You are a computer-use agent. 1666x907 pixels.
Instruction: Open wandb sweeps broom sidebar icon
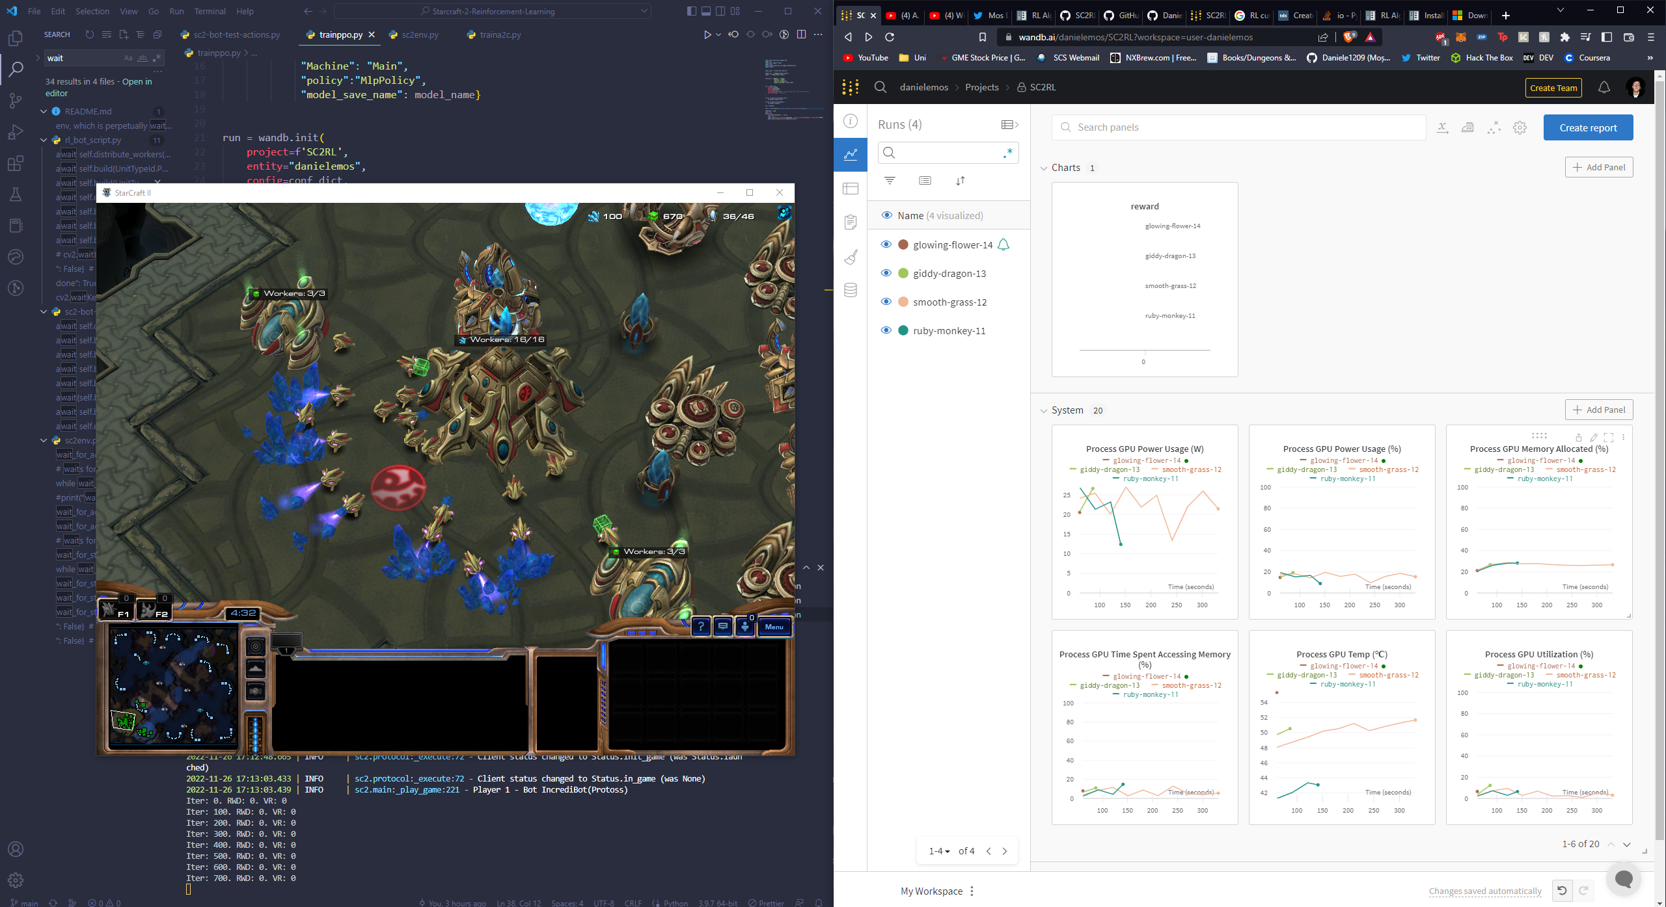(851, 257)
